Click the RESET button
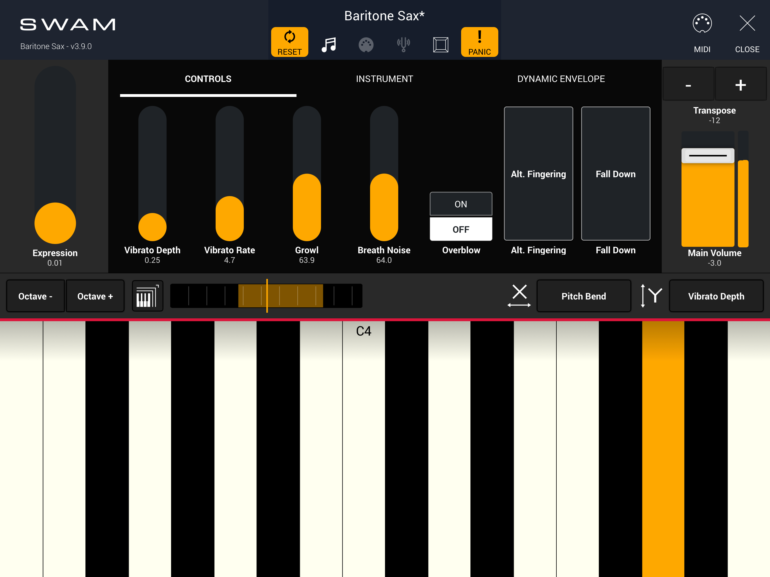 [x=289, y=42]
